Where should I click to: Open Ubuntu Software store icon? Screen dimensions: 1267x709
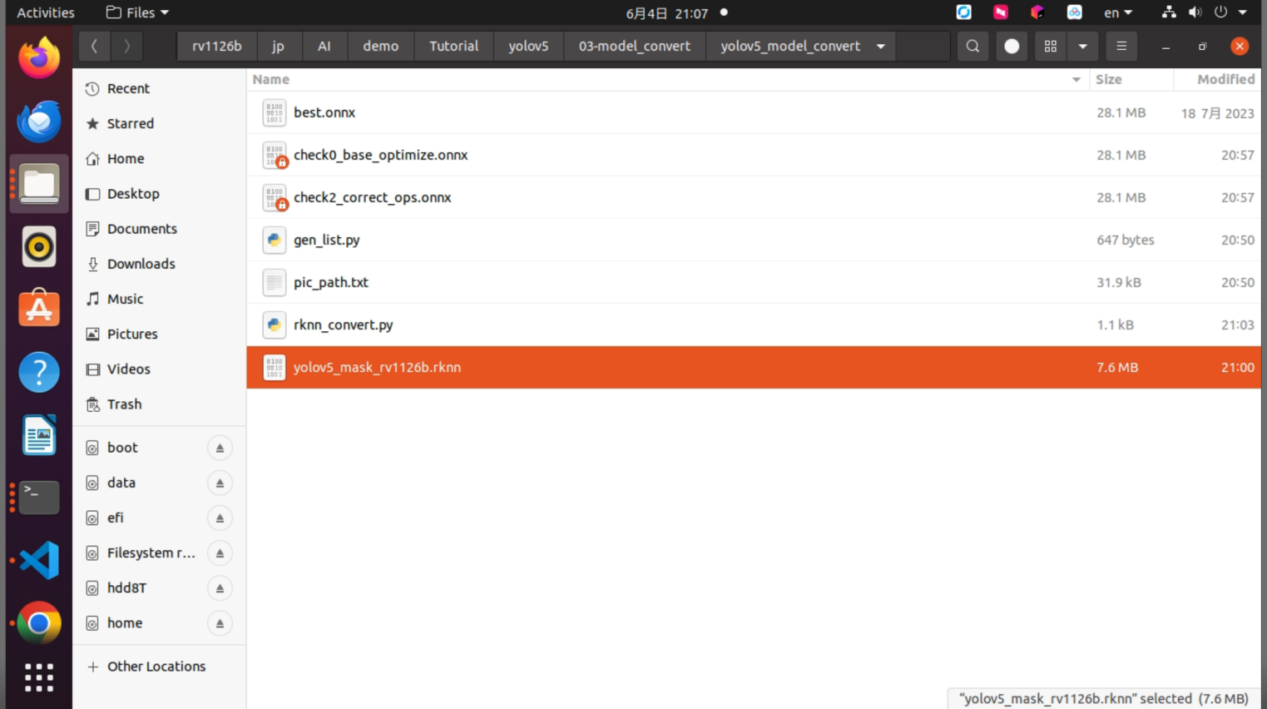tap(39, 309)
